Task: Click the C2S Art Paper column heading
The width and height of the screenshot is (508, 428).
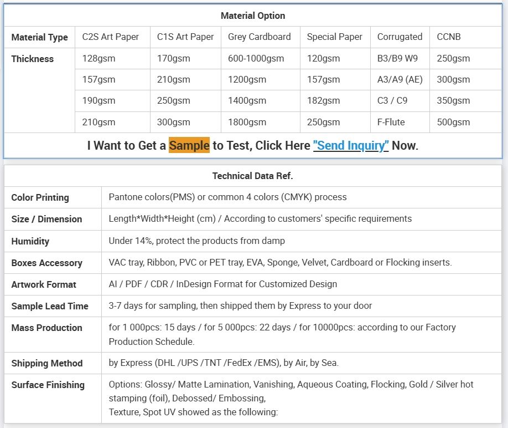Action: point(111,37)
